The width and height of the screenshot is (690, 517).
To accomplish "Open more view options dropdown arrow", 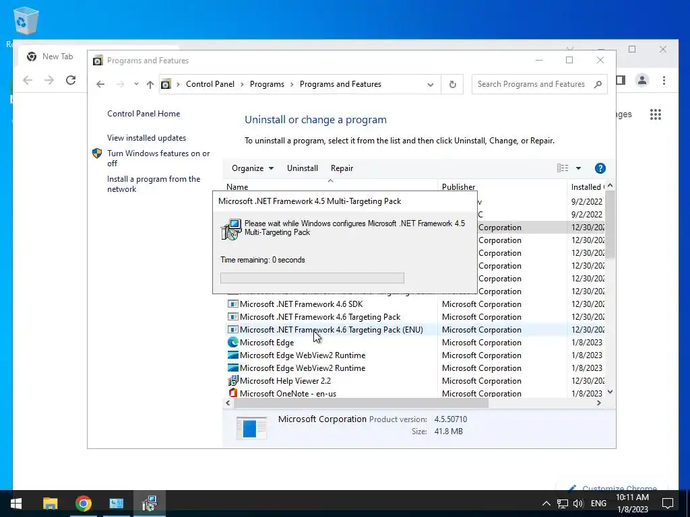I will (x=578, y=168).
